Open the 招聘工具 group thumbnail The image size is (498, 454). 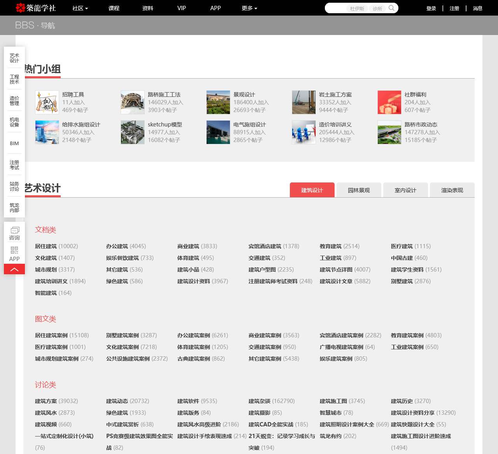(47, 102)
